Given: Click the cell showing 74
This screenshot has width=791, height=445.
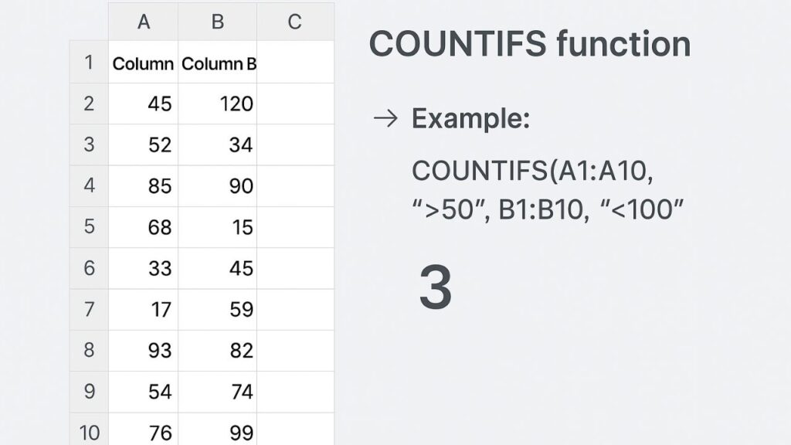Looking at the screenshot, I should pyautogui.click(x=218, y=392).
